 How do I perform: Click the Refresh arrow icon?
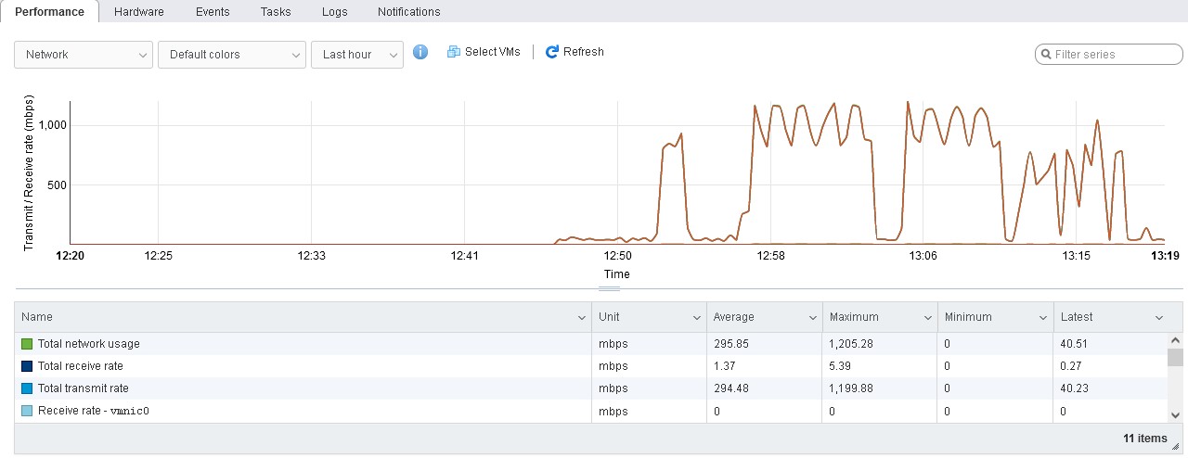pos(552,52)
